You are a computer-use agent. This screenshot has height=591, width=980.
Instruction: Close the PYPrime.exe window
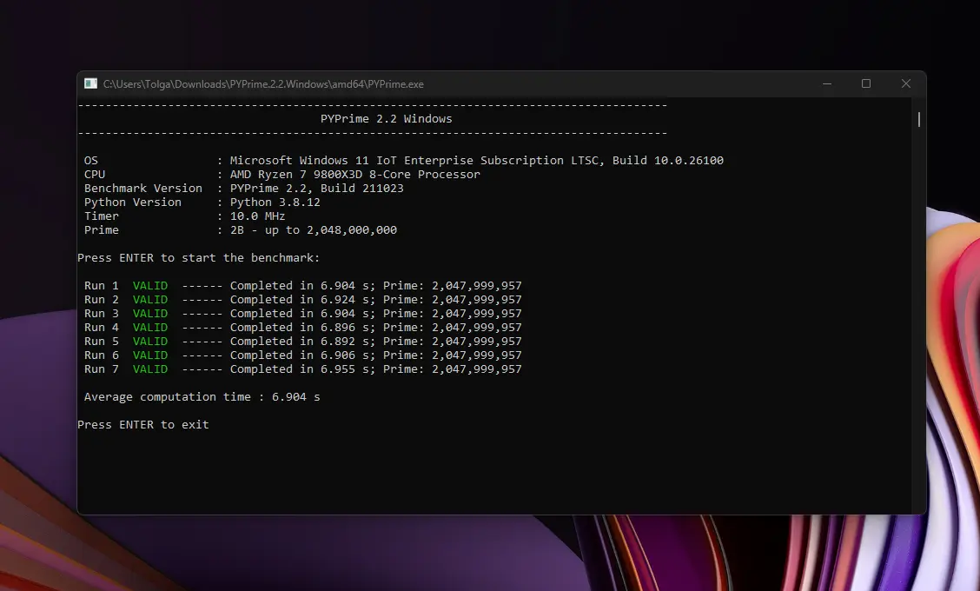click(x=905, y=83)
